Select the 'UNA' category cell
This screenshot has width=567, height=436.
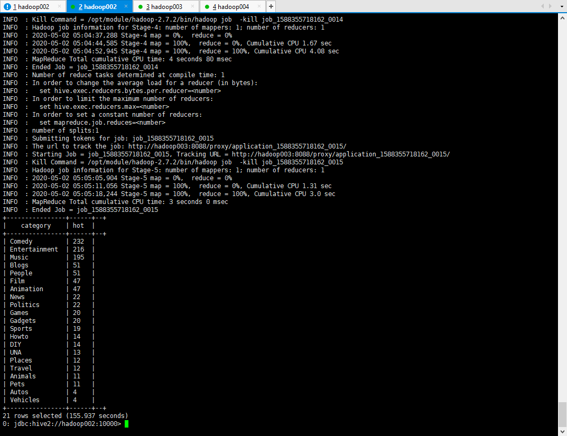[15, 353]
